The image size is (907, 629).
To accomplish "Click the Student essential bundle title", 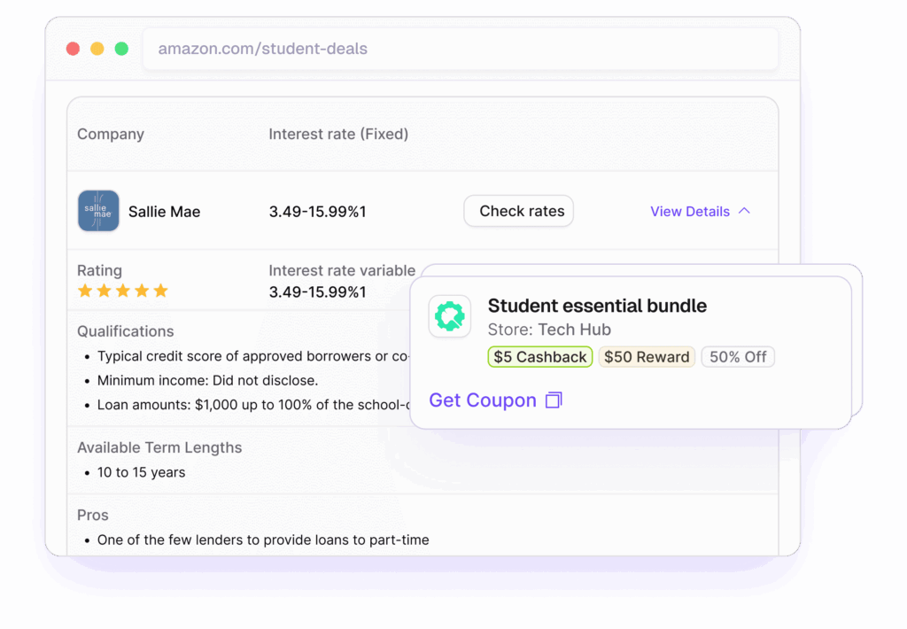I will (597, 306).
